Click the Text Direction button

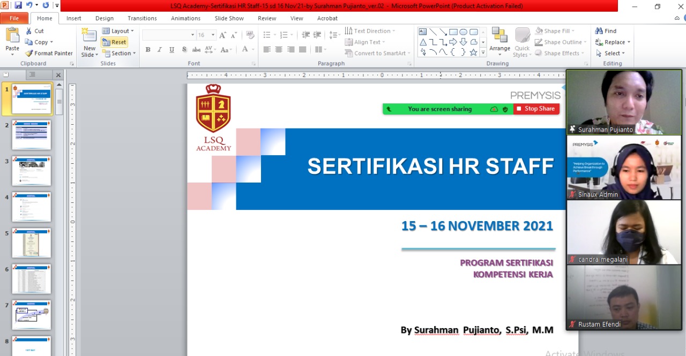370,31
